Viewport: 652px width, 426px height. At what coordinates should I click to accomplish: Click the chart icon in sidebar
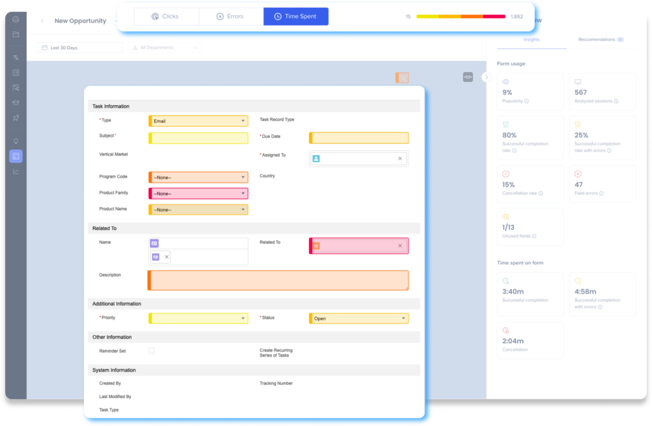[16, 171]
